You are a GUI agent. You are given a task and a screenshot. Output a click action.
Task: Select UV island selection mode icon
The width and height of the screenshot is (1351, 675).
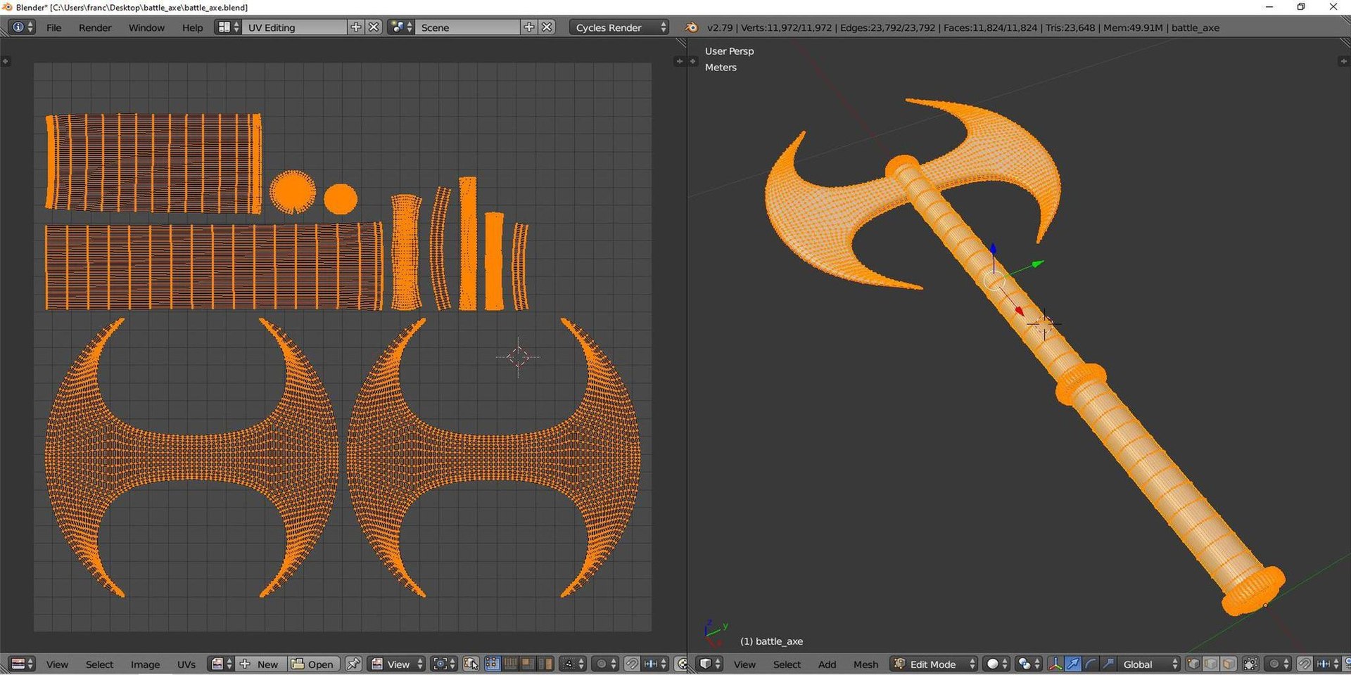[x=545, y=664]
